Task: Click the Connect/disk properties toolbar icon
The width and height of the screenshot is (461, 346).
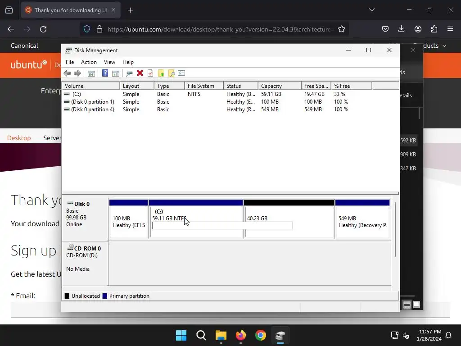Action: coord(129,73)
